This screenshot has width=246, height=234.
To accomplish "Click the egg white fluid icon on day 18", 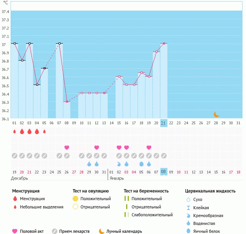I will tap(141, 164).
